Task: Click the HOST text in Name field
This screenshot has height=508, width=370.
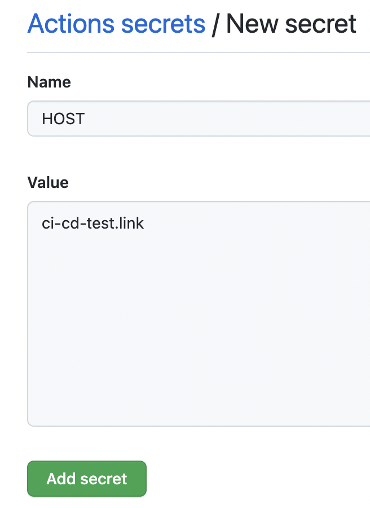Action: point(63,119)
